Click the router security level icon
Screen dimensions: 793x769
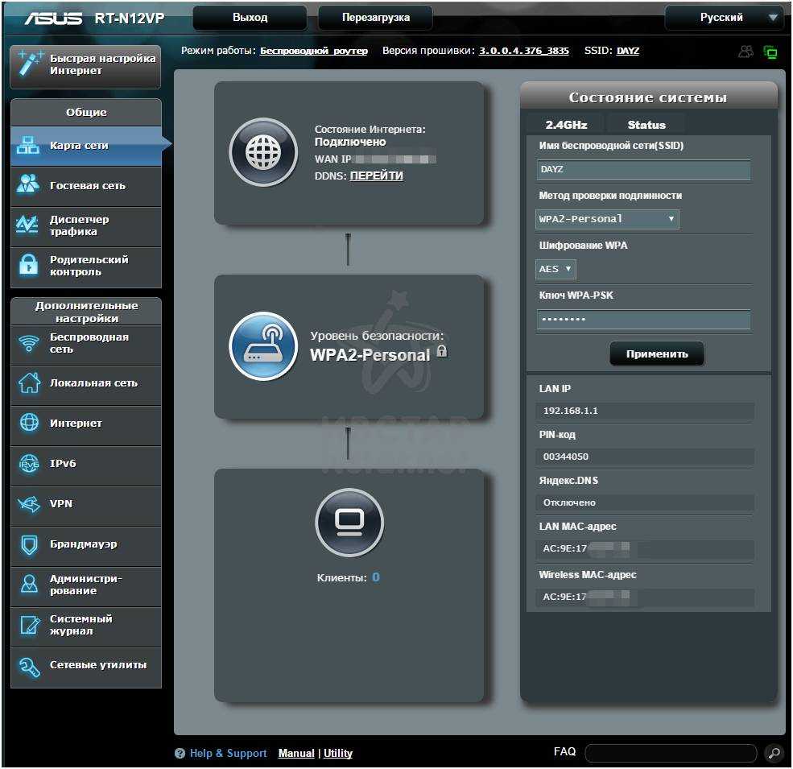tap(263, 346)
